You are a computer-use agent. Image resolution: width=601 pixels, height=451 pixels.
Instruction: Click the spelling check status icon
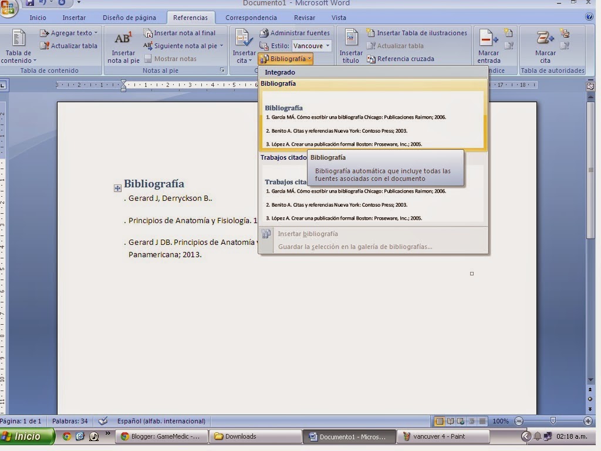tap(103, 421)
